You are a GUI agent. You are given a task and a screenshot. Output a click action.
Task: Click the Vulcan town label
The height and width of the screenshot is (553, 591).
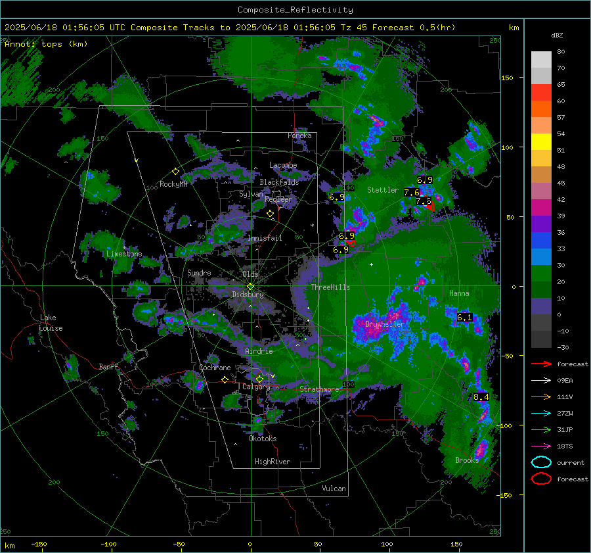[334, 489]
